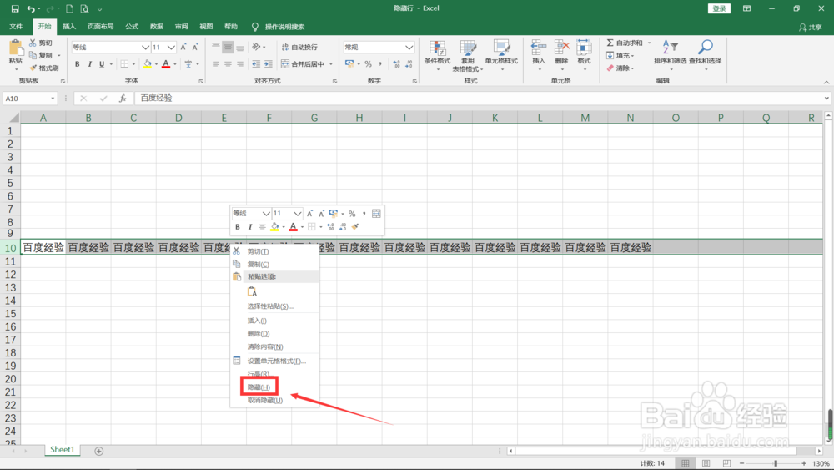
Task: Open ribbon font name dropdown (等线)
Action: point(145,48)
